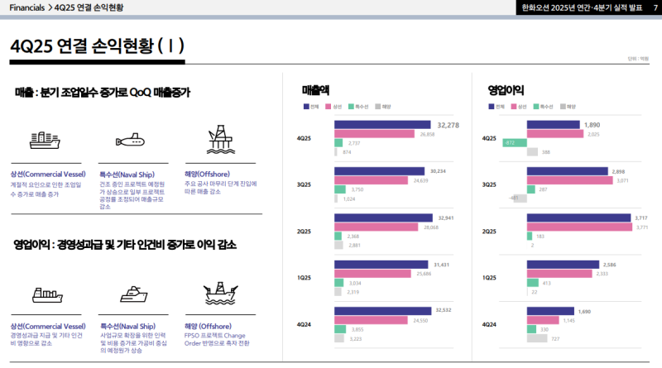Toggle 특수선 green legend in 영업이익 chart

538,107
